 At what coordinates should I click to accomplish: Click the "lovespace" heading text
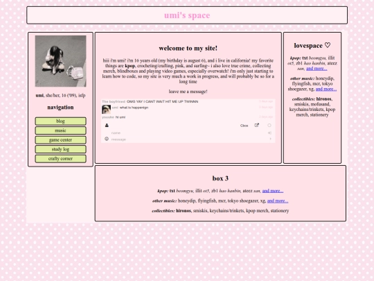tap(308, 46)
